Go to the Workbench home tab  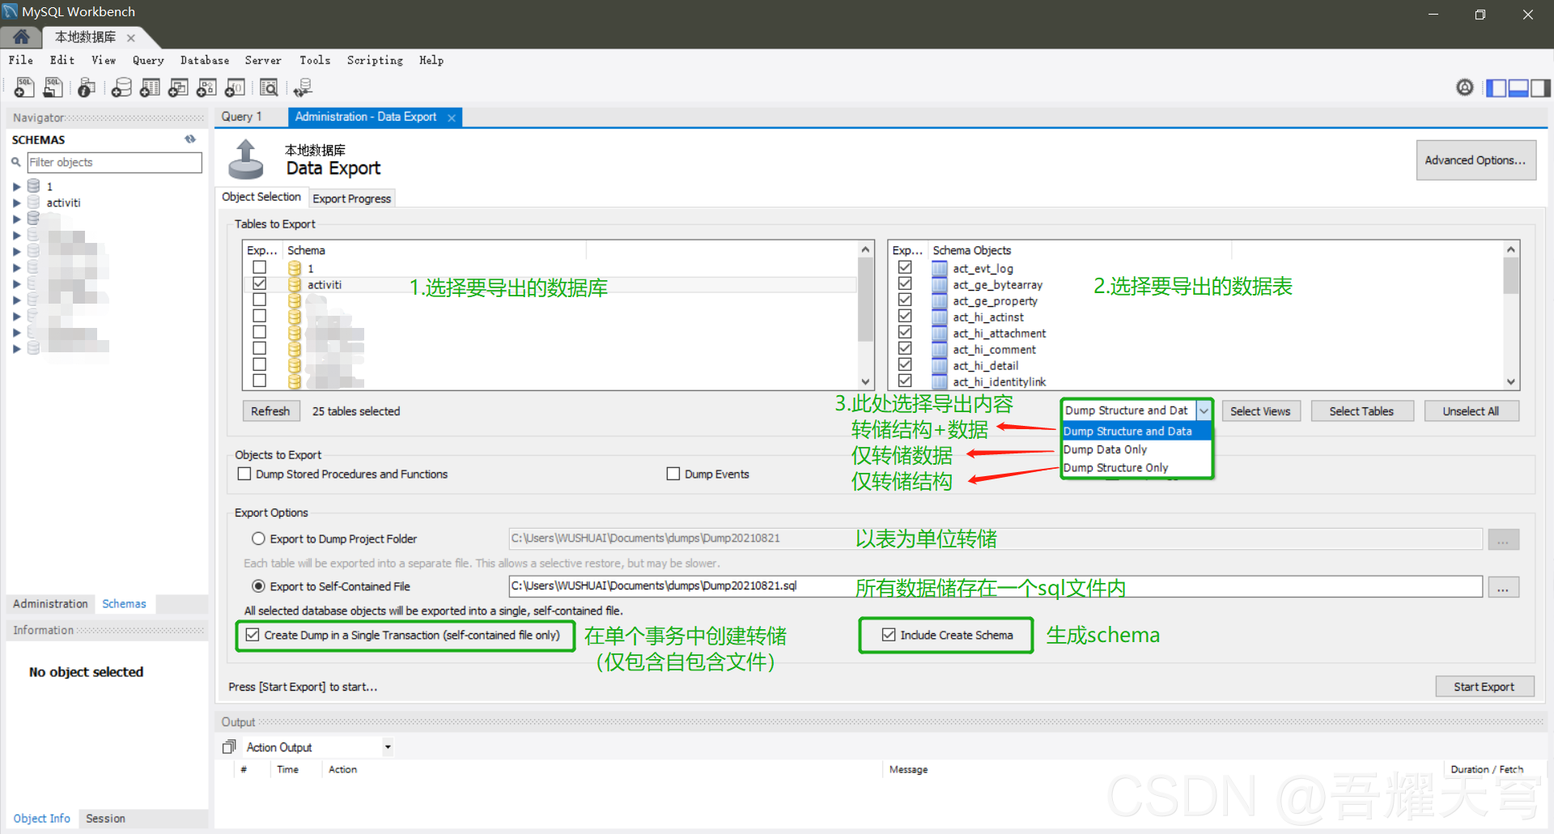pos(21,37)
